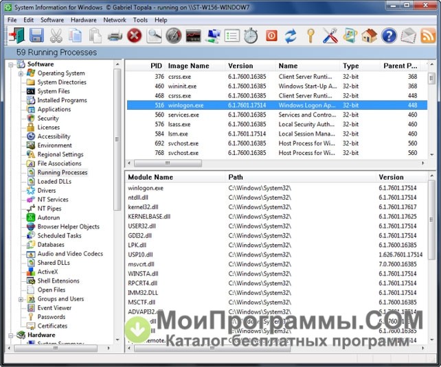Screen dimensions: 441x367
Task: Open the File menu
Action: 12,20
